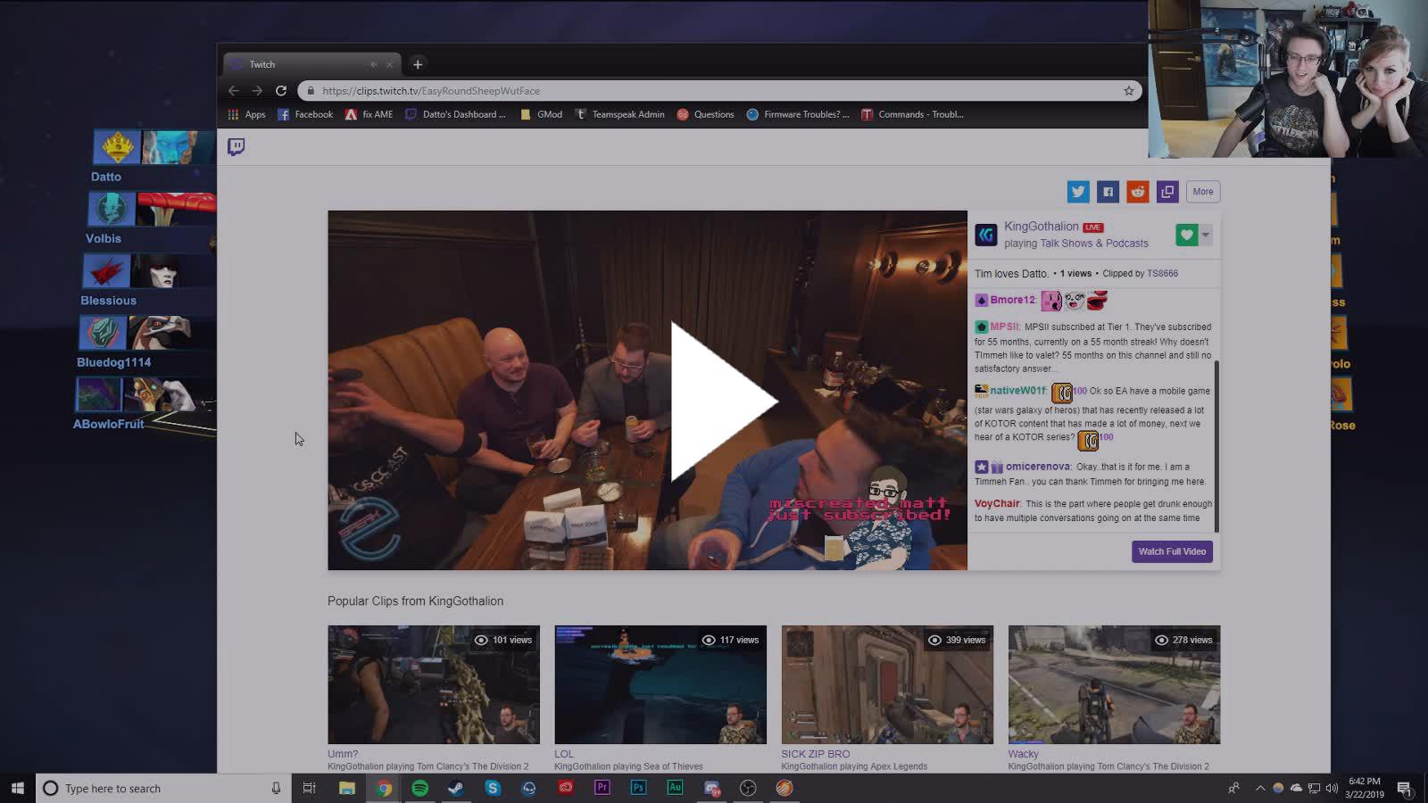Expand the dropdown beside the follow heart
1428x803 pixels.
[1206, 235]
